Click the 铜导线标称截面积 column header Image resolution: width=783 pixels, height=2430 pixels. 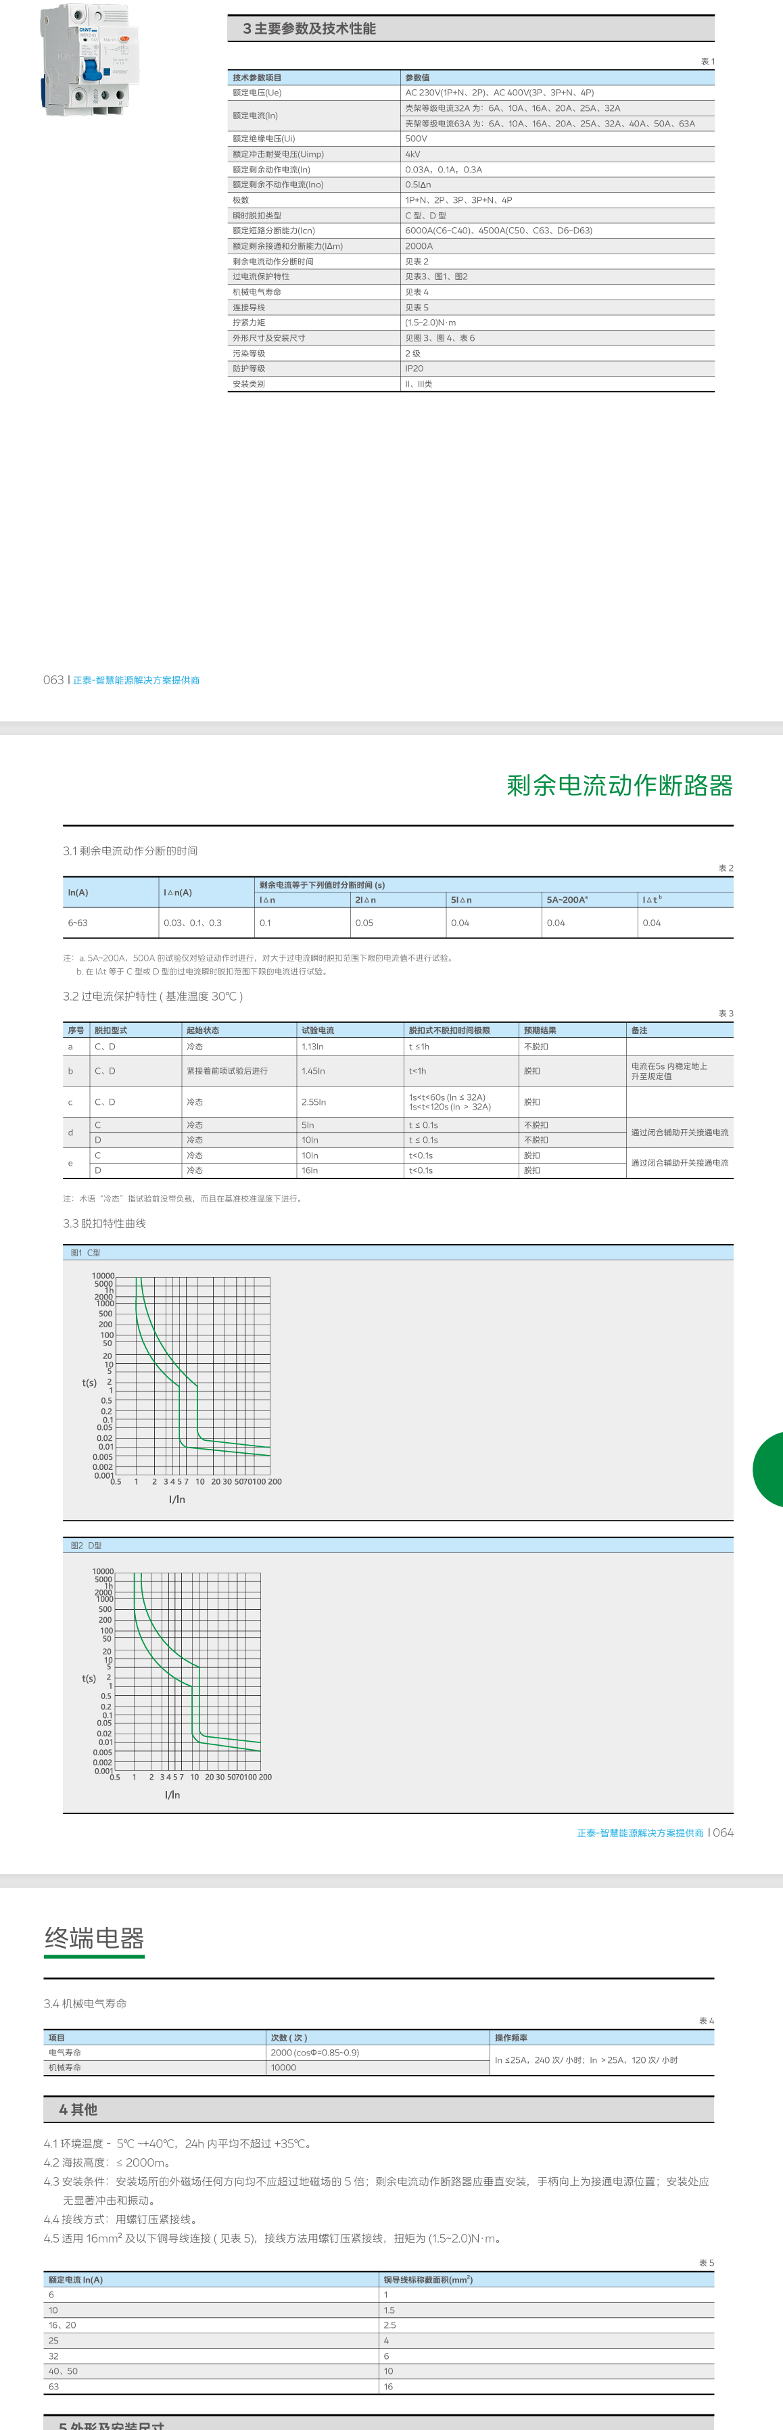(427, 2279)
